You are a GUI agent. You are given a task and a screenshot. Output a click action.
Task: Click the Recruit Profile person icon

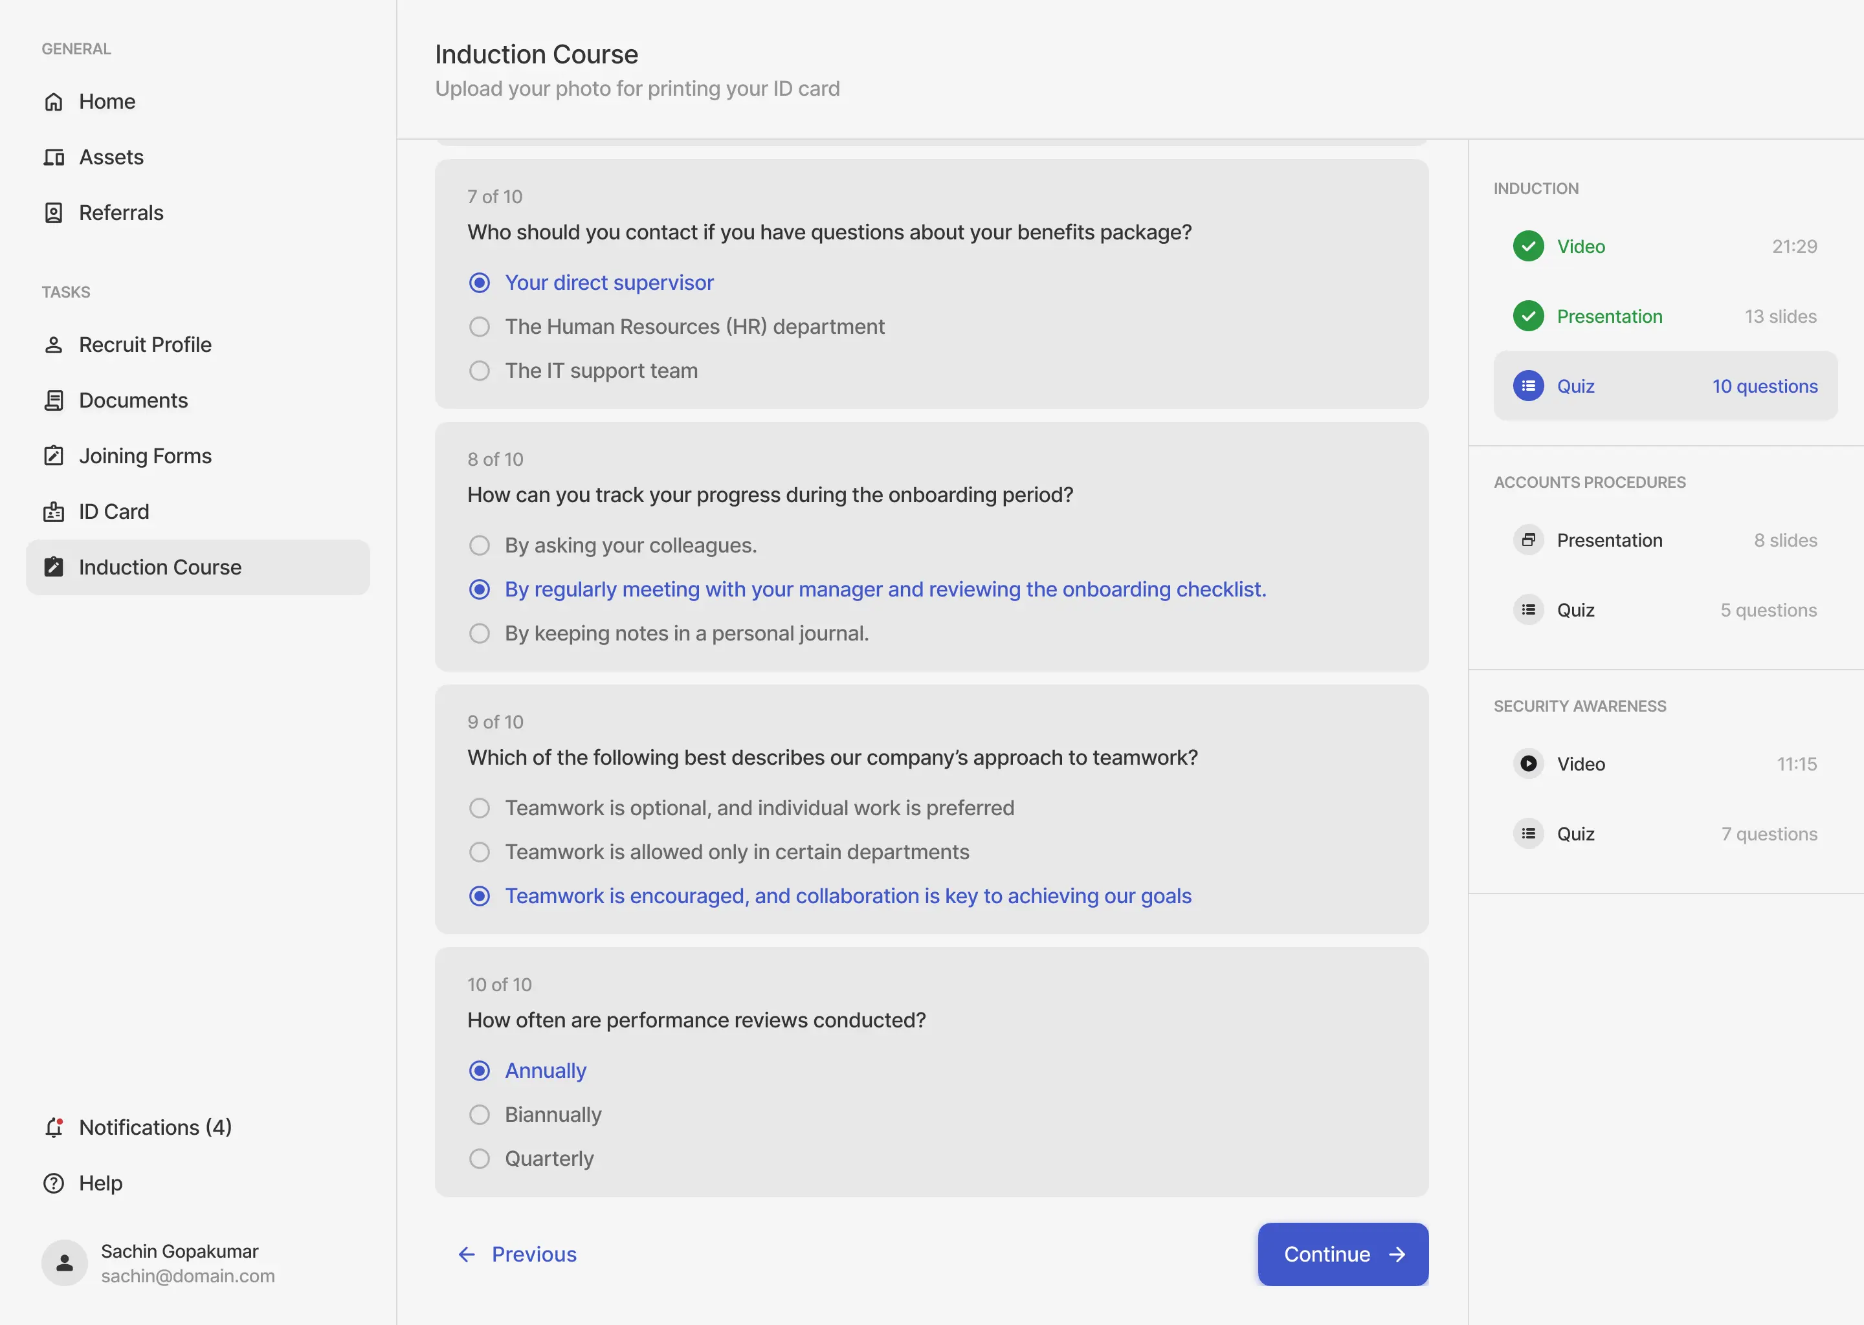point(54,345)
